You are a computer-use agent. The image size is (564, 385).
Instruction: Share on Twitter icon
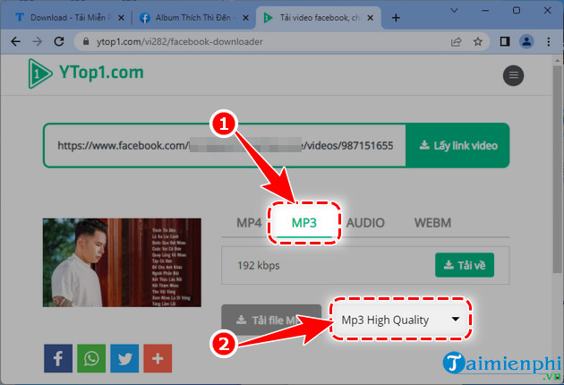[x=124, y=358]
